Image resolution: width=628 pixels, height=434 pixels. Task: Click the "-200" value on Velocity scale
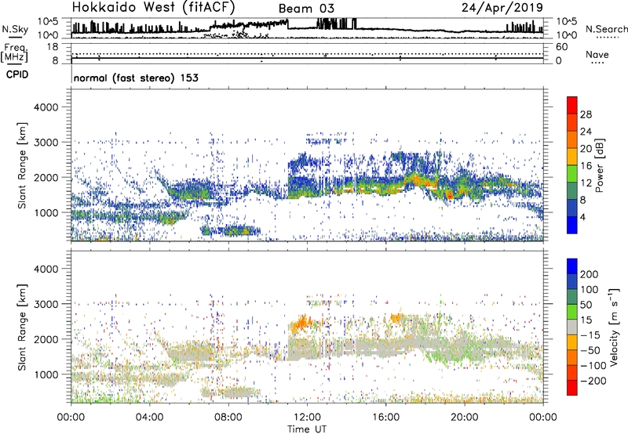tap(593, 381)
